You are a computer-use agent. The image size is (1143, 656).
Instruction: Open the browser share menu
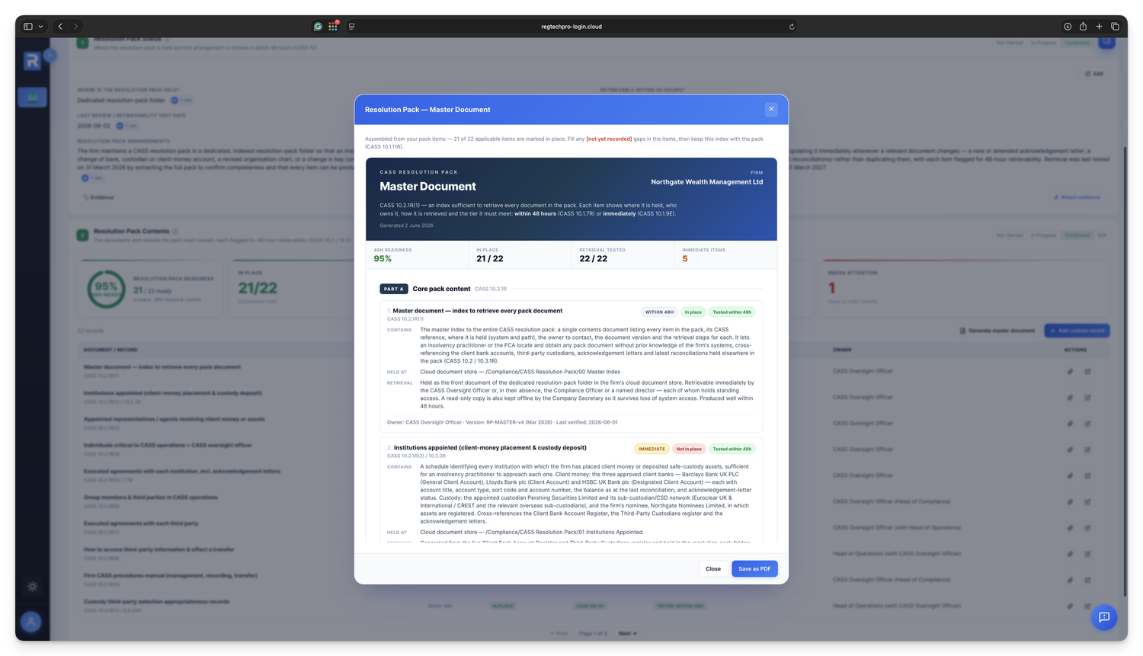[x=1083, y=26]
